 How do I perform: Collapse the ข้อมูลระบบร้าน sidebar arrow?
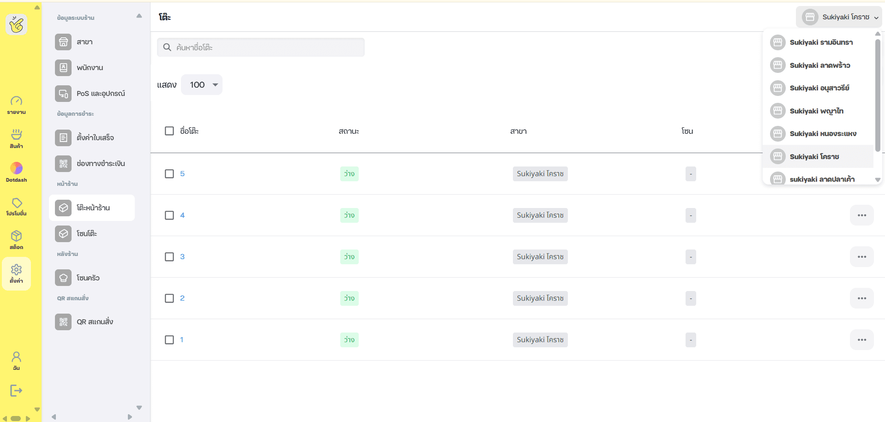click(x=139, y=16)
